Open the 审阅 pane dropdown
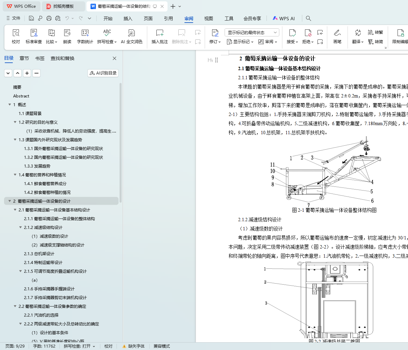This screenshot has width=408, height=350. [267, 42]
